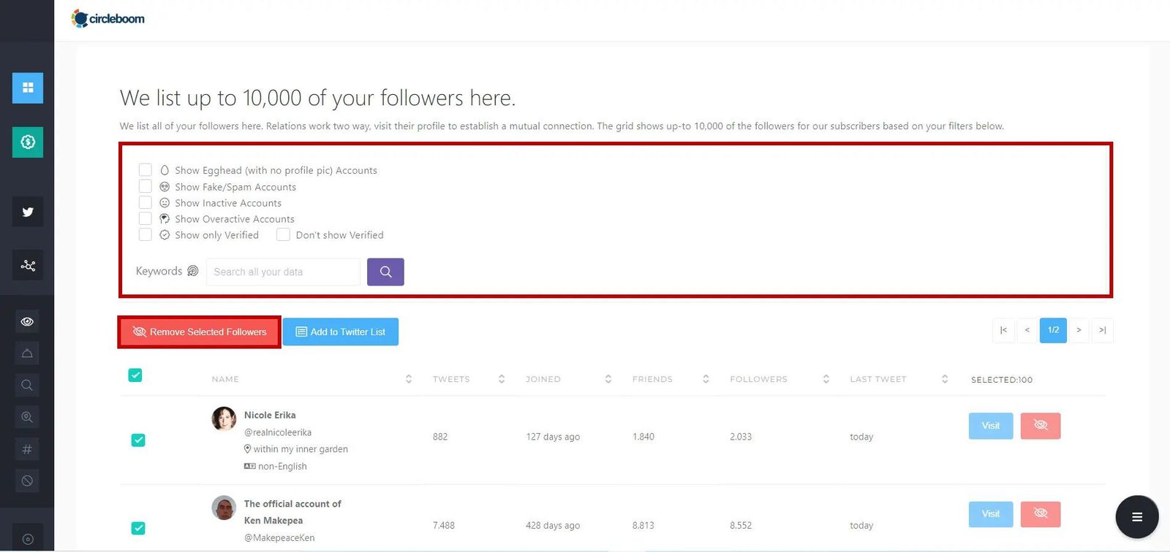
Task: Click The official account of Ken Makepea name
Action: [292, 512]
